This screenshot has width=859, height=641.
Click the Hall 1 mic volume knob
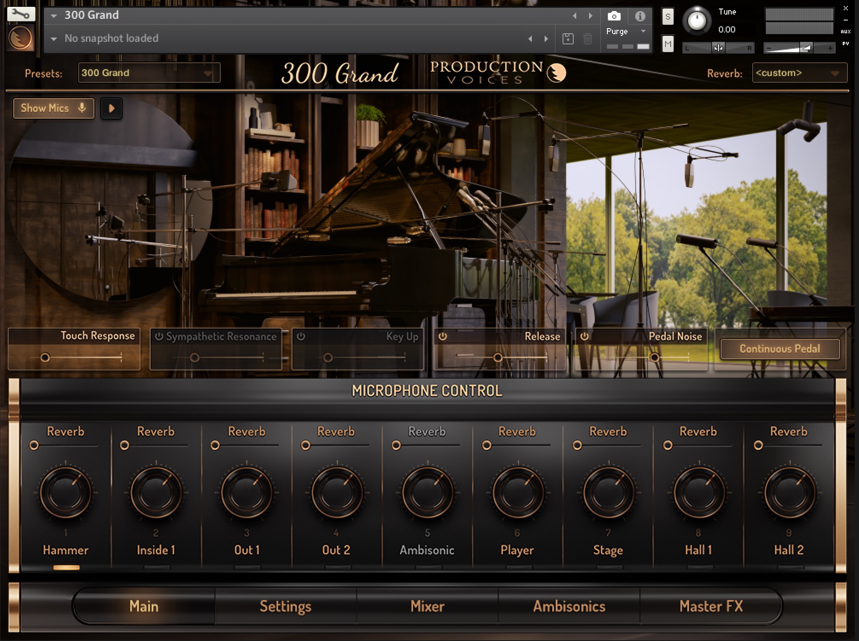(699, 492)
